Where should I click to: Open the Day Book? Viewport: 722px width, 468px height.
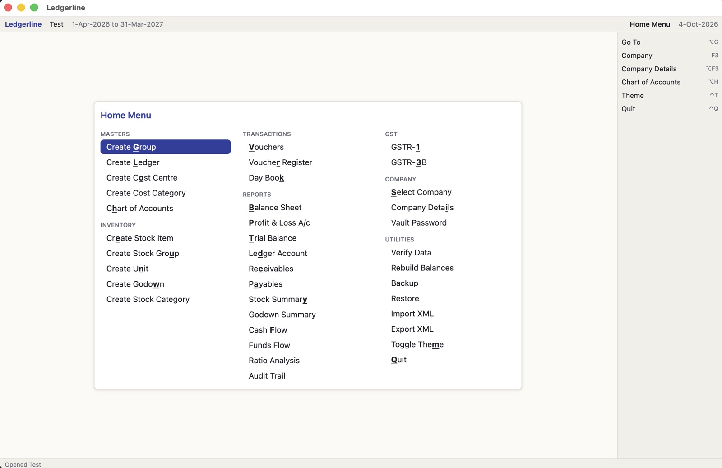308,178
